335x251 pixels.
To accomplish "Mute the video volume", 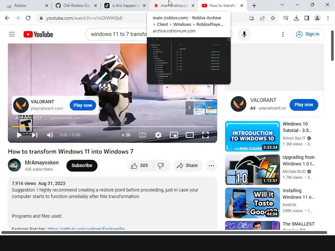I will [x=50, y=135].
